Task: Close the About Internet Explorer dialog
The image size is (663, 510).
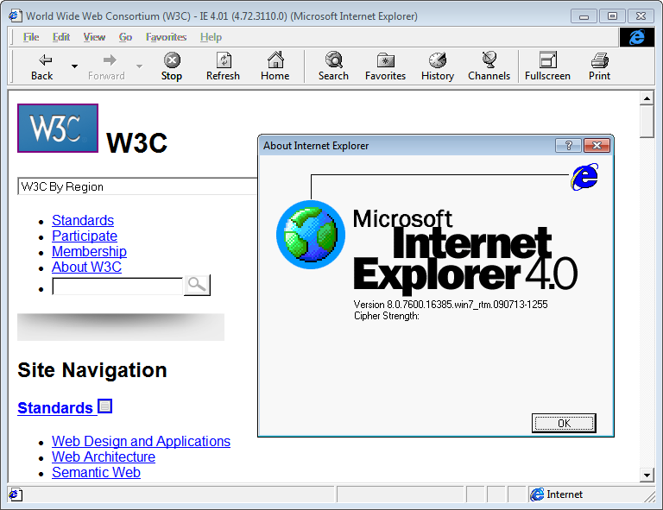Action: [x=597, y=146]
